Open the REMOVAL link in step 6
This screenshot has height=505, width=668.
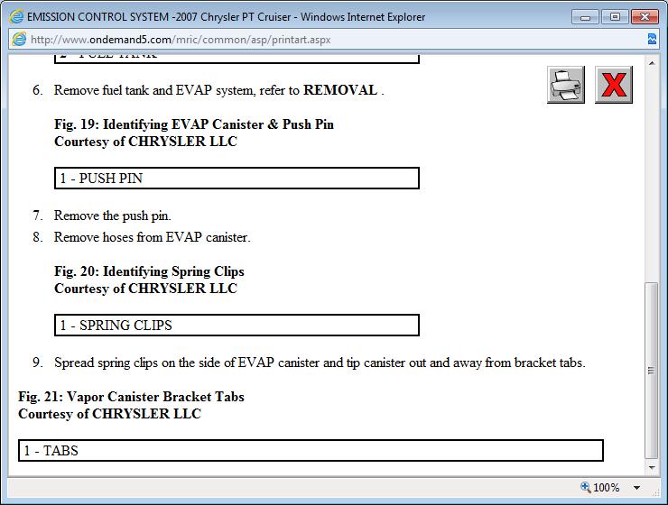coord(340,90)
